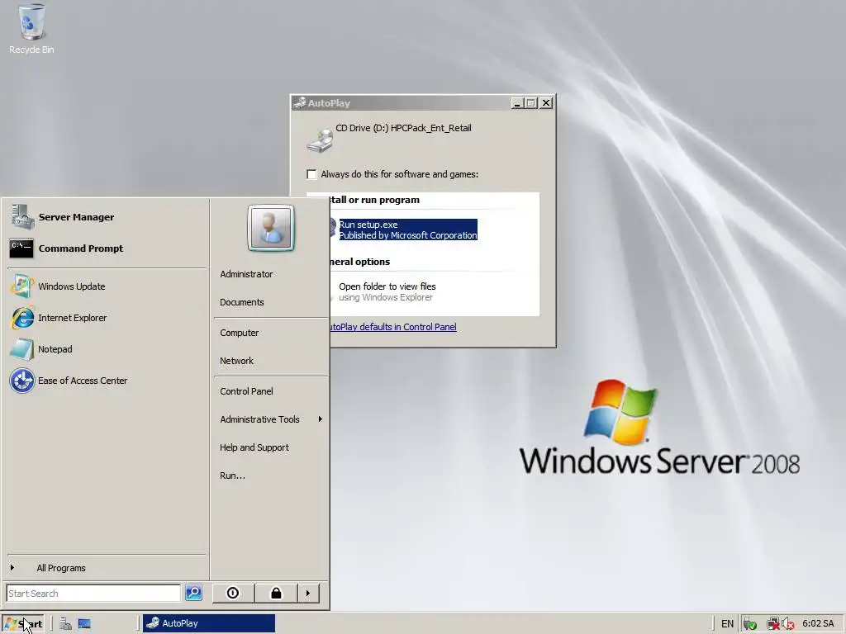Close the AutoPlay window
The image size is (846, 634).
click(546, 103)
